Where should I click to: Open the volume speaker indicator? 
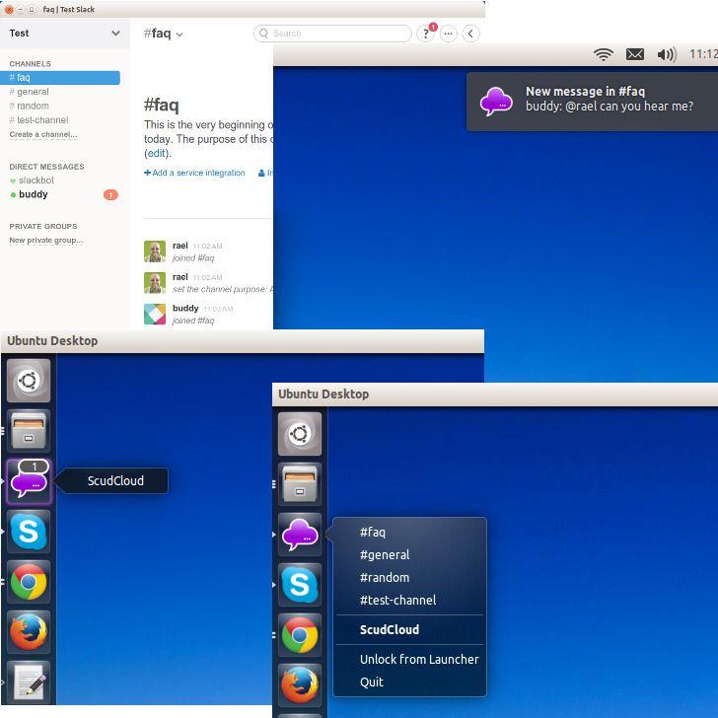click(x=667, y=54)
